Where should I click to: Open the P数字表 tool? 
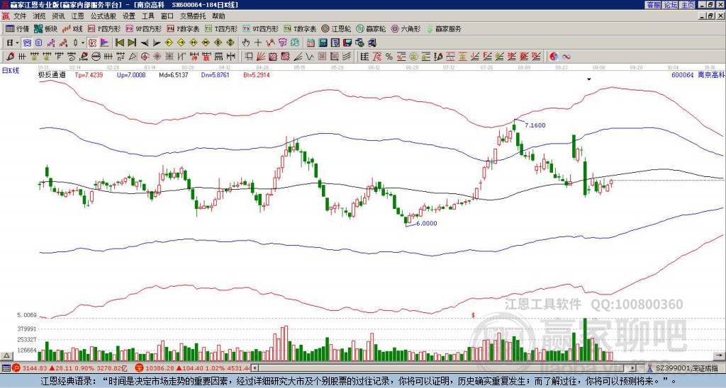184,28
